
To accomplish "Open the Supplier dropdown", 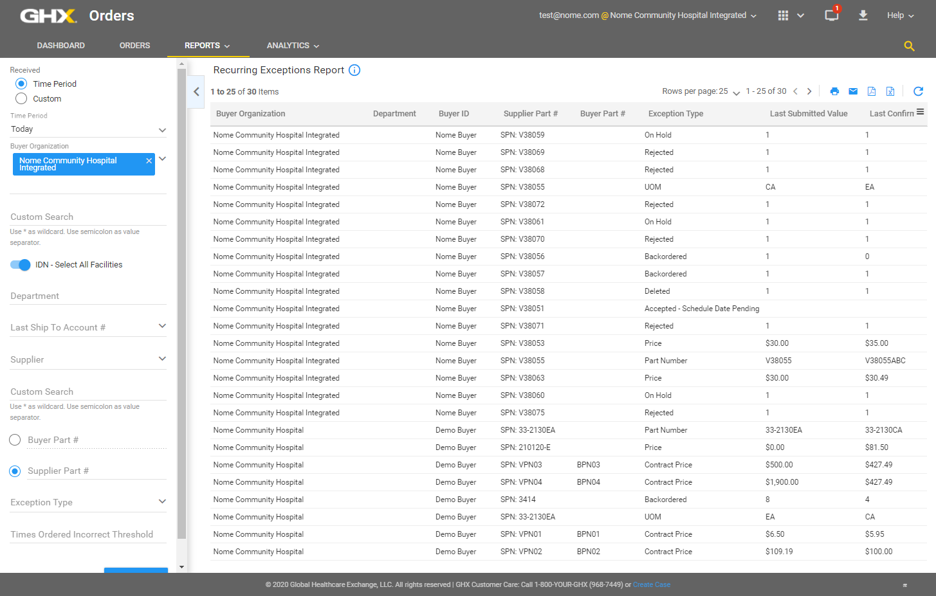I will tap(88, 359).
